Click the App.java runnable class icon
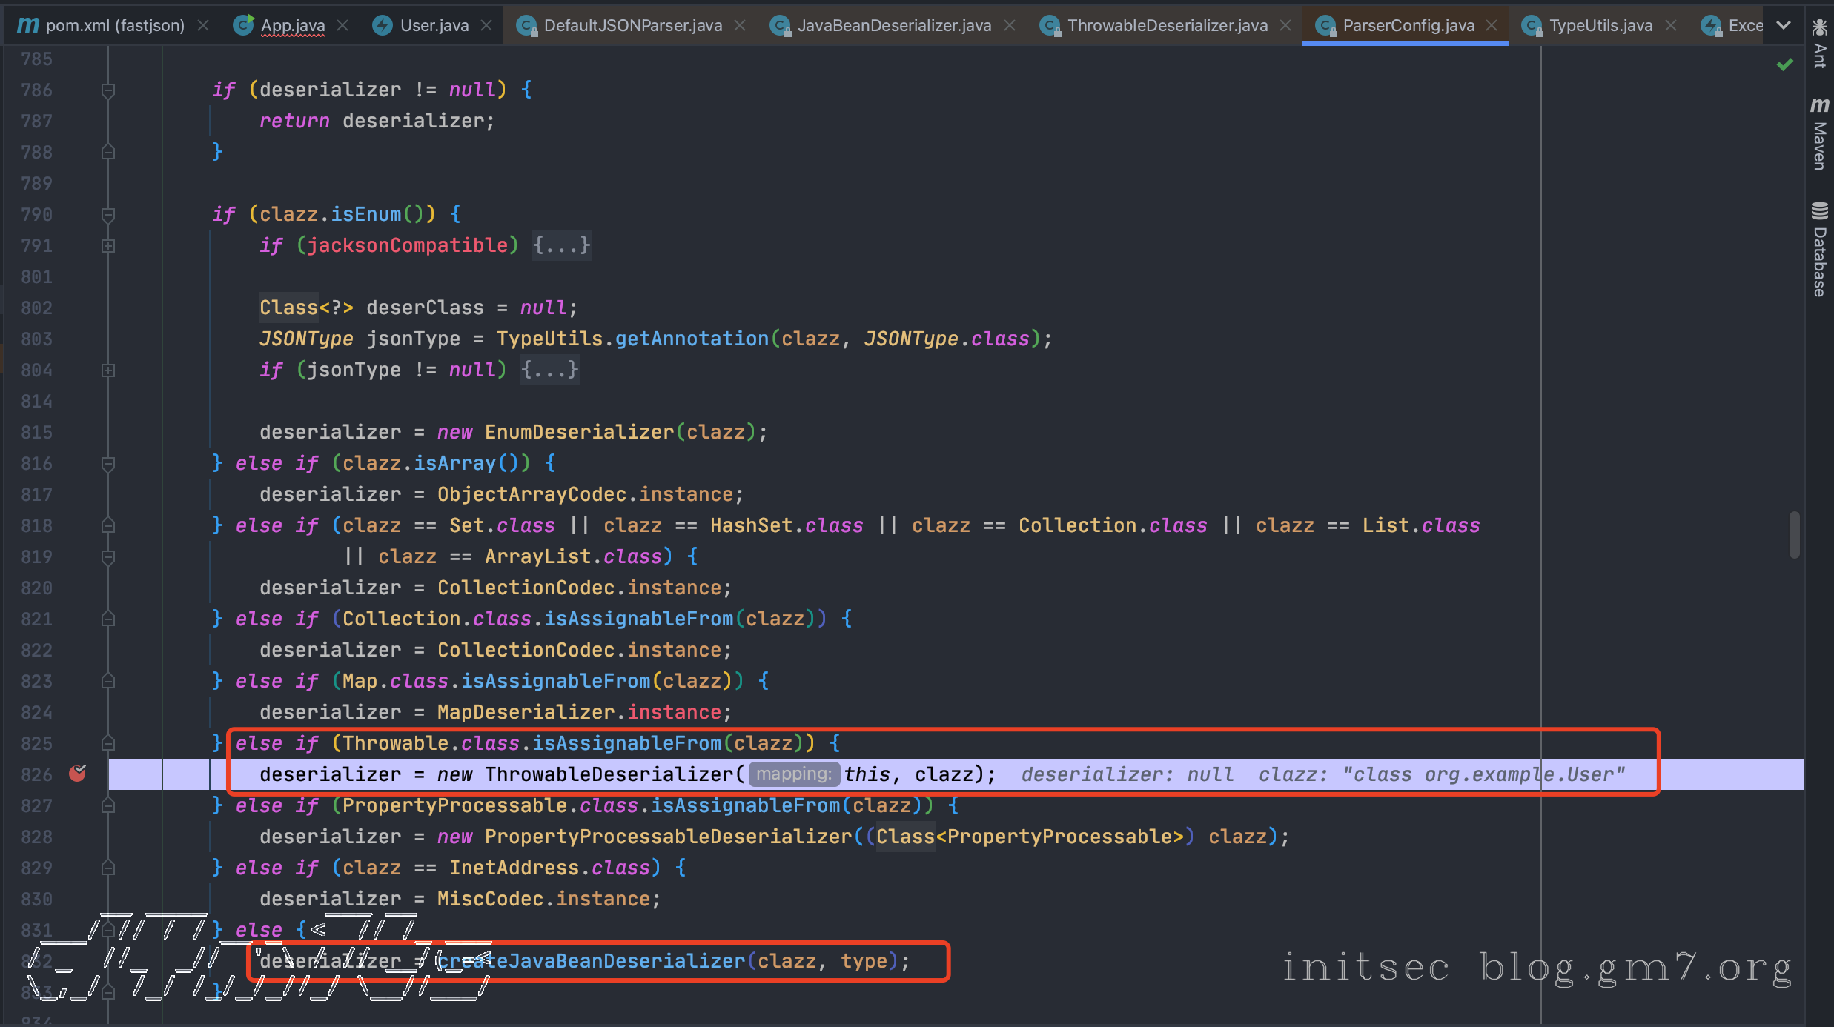 pos(243,25)
